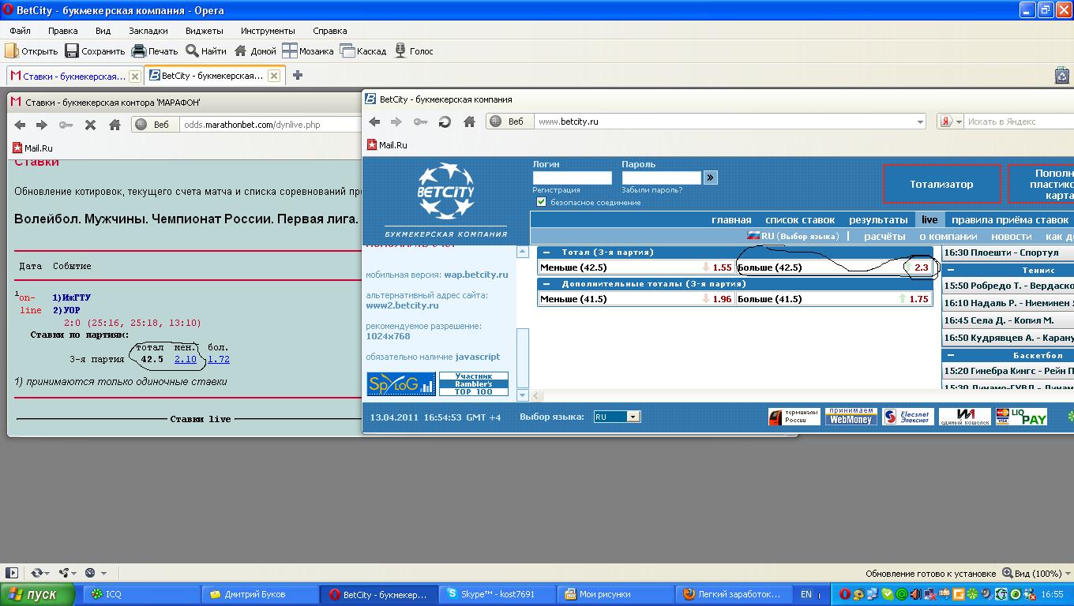This screenshot has height=606, width=1074.
Task: Click the Домой house icon in main toolbar
Action: point(241,51)
